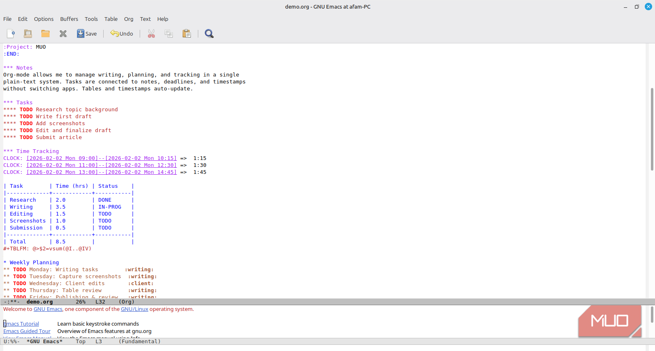655x351 pixels.
Task: Click the :Project: MUO property line
Action: point(25,47)
